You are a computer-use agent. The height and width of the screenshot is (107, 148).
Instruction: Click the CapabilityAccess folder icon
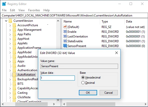pos(14,88)
